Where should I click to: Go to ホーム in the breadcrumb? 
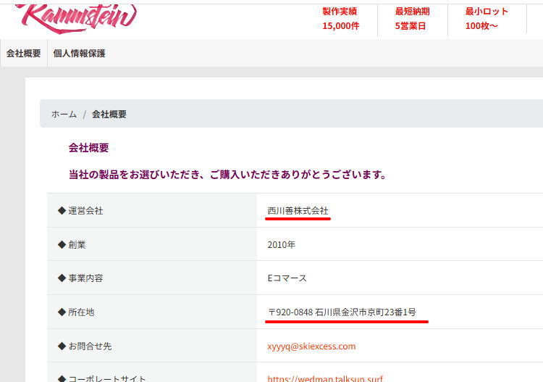(64, 115)
